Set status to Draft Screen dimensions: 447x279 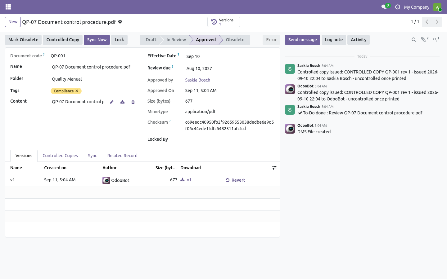pyautogui.click(x=151, y=40)
